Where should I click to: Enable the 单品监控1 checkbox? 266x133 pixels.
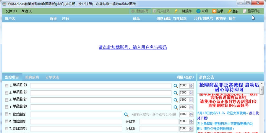7,86
